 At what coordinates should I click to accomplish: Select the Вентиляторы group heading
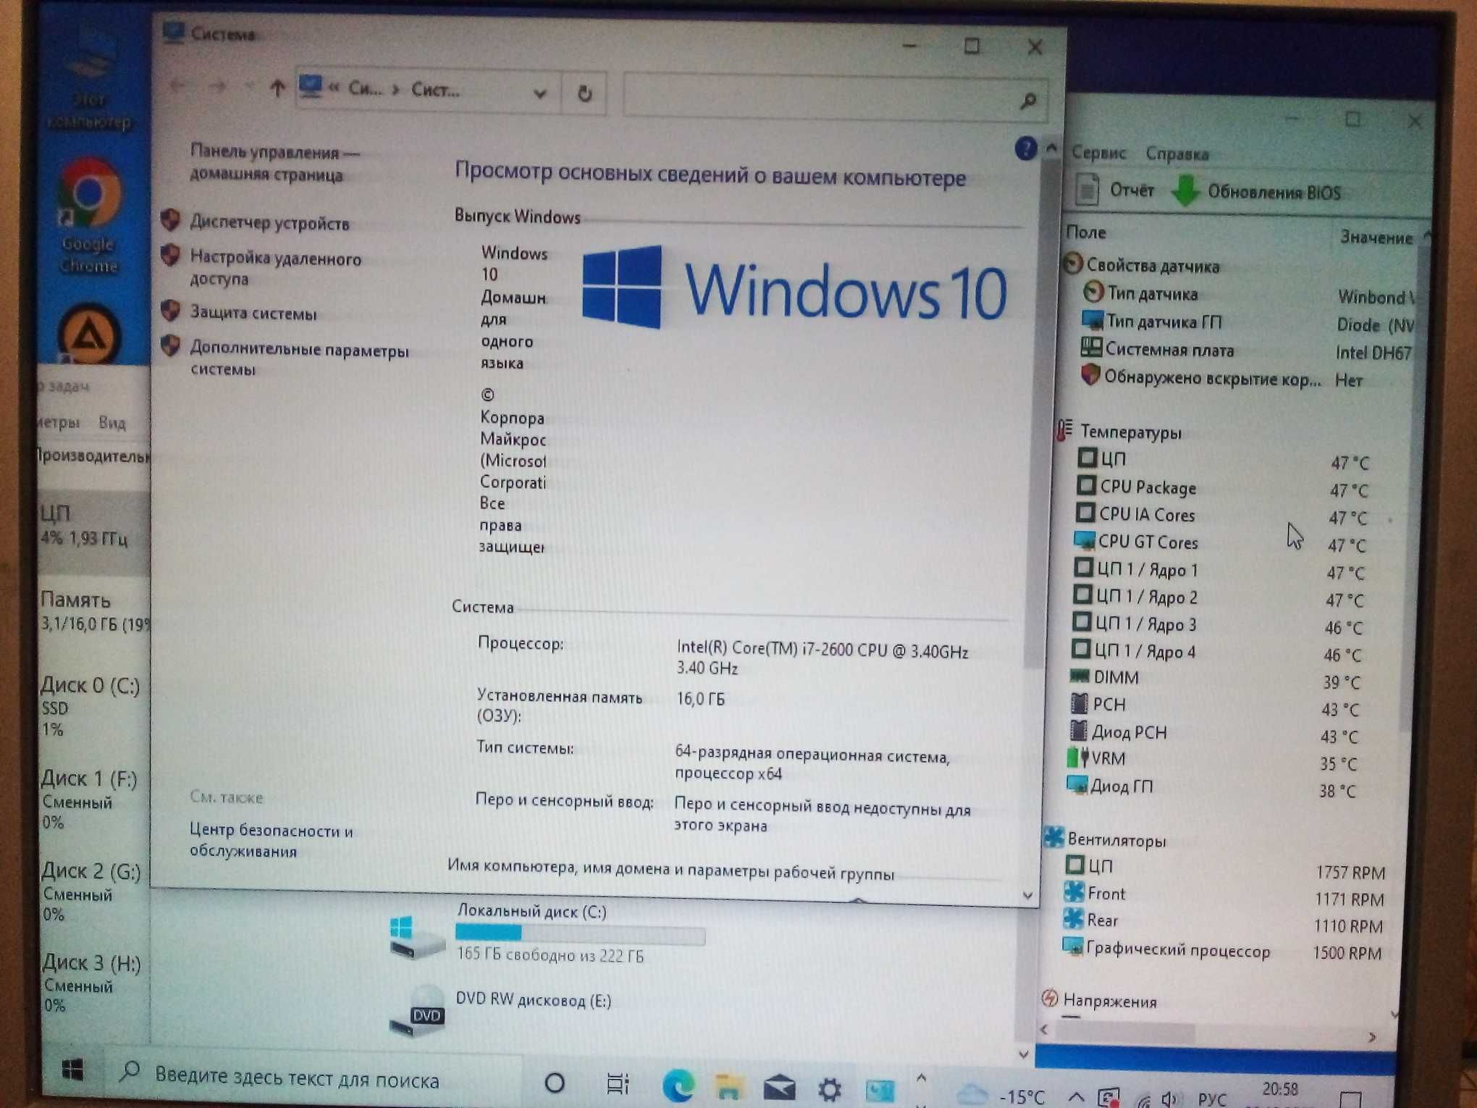(1105, 839)
